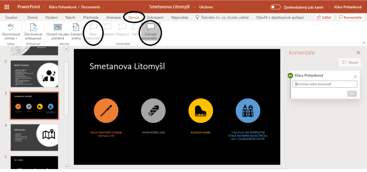Click Zobrazit změny icon

click(x=75, y=28)
